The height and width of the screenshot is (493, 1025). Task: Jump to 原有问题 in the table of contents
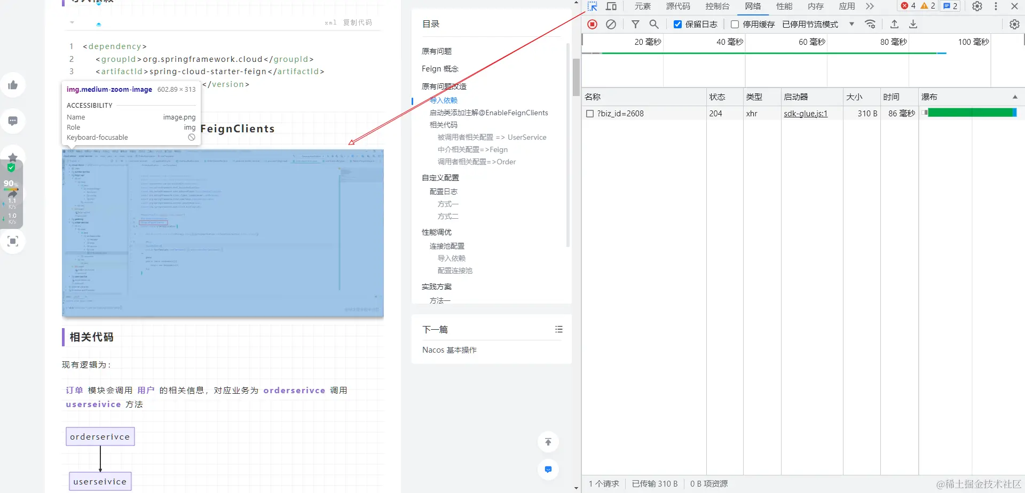click(437, 51)
